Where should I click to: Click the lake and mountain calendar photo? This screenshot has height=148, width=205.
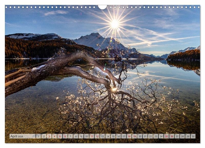[x=102, y=74]
